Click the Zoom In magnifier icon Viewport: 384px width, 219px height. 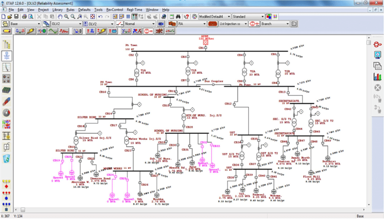[66, 17]
